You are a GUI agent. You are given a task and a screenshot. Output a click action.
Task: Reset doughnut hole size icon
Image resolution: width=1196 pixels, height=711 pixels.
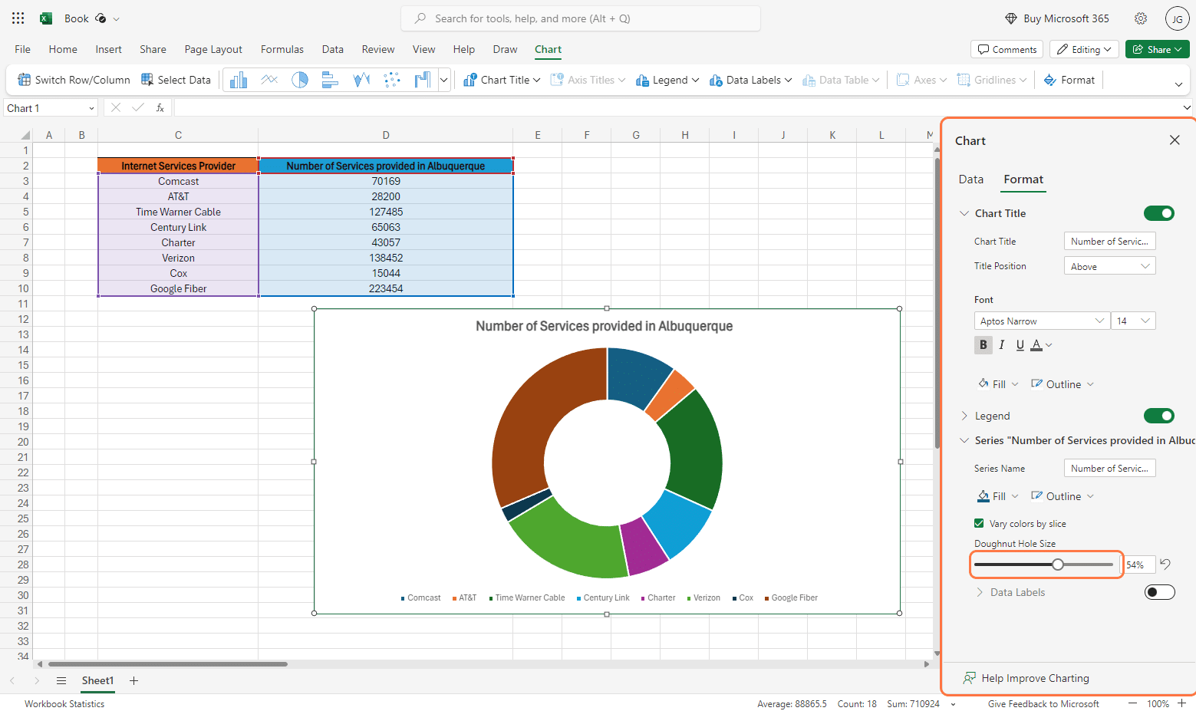point(1165,565)
